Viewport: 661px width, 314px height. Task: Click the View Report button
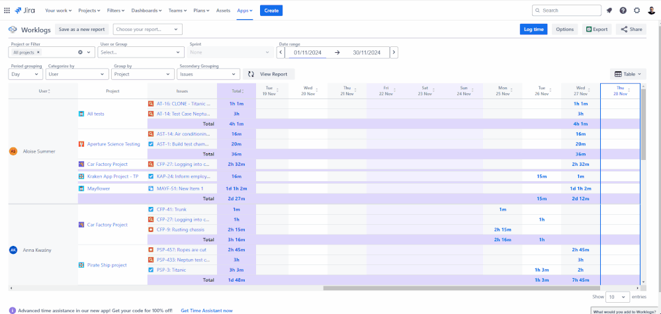(269, 74)
